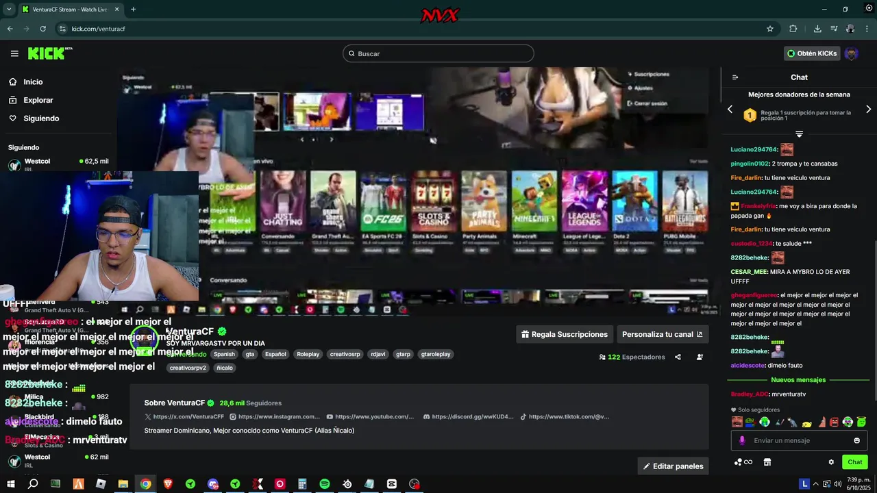Viewport: 877px width, 493px height.
Task: Bookmark this page with the star
Action: (770, 29)
